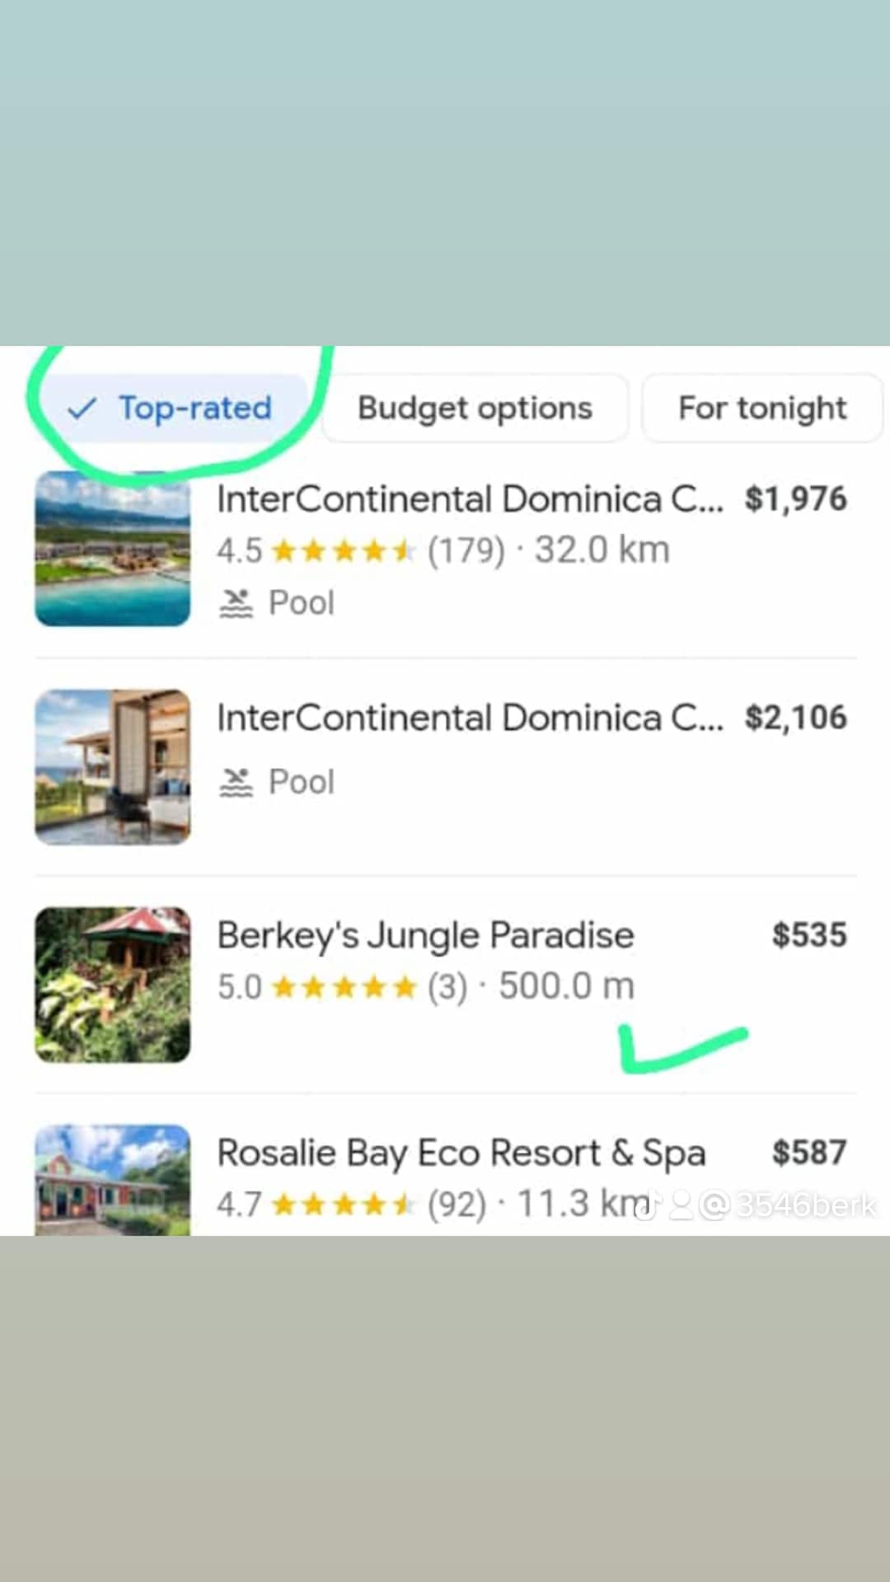Open the InterContinental Dominica title priced $2,106

[470, 718]
